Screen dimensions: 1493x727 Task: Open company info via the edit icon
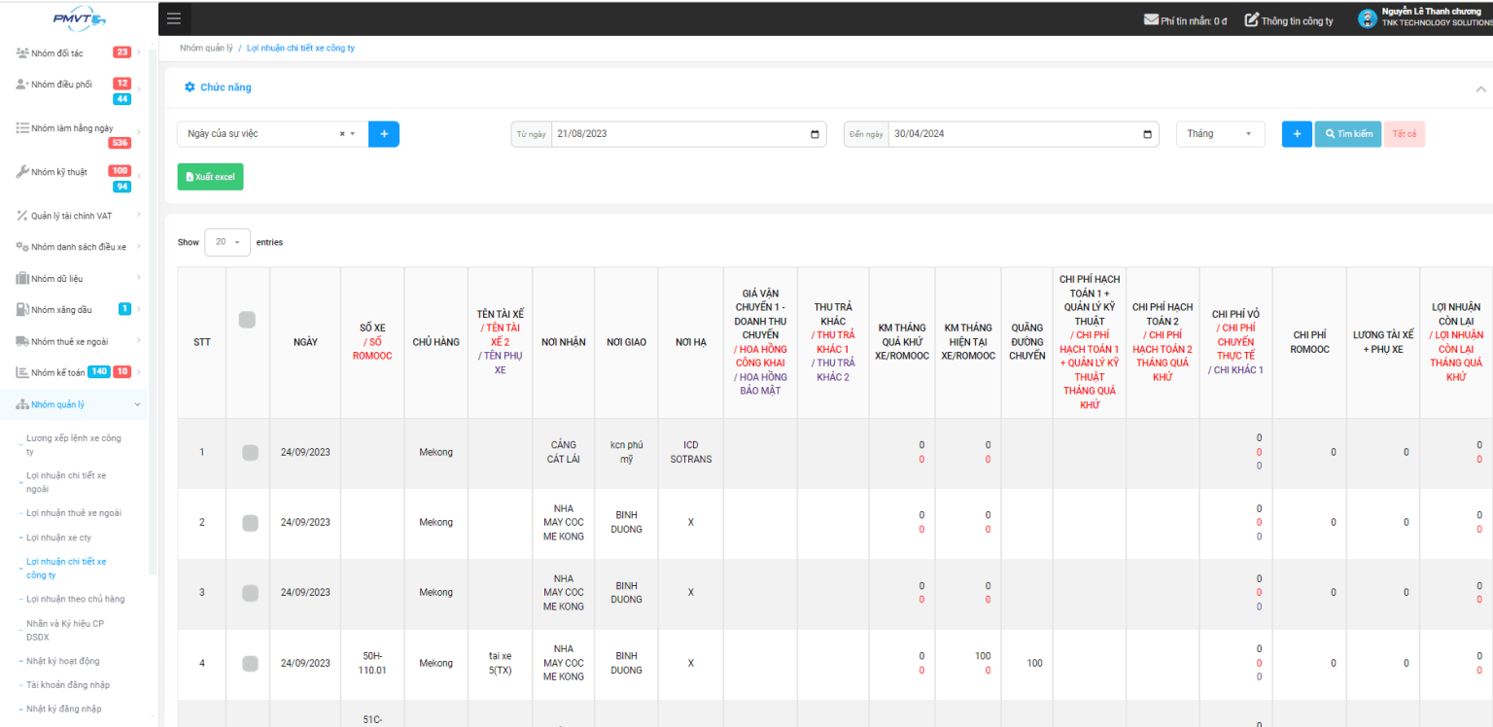[x=1252, y=19]
